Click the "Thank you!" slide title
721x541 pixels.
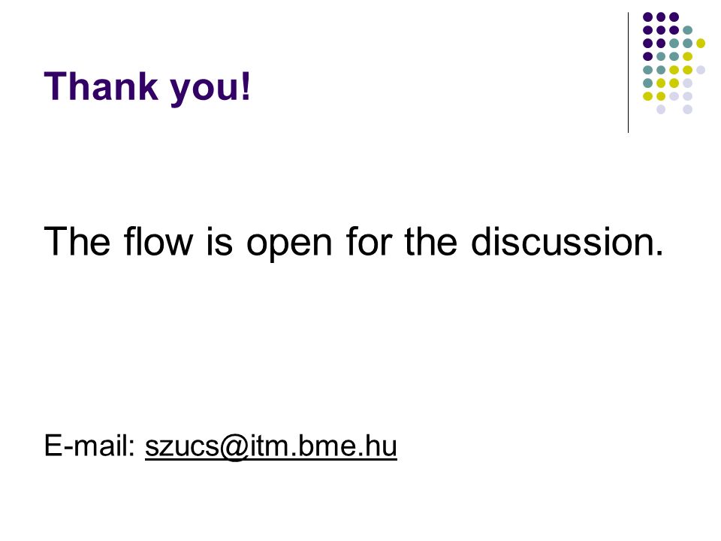coord(147,87)
